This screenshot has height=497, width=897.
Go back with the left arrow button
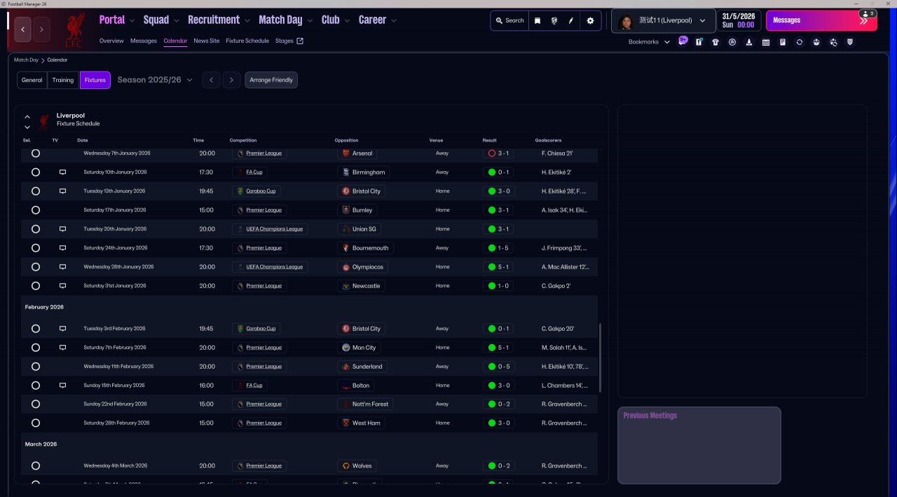tap(23, 29)
